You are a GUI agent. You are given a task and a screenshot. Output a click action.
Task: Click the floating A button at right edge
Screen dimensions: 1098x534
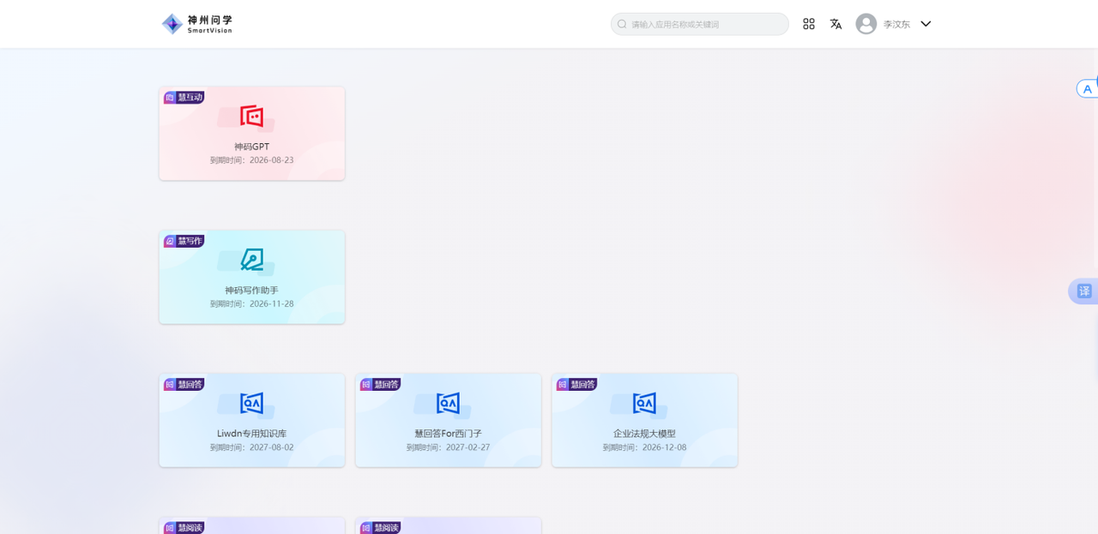coord(1088,89)
